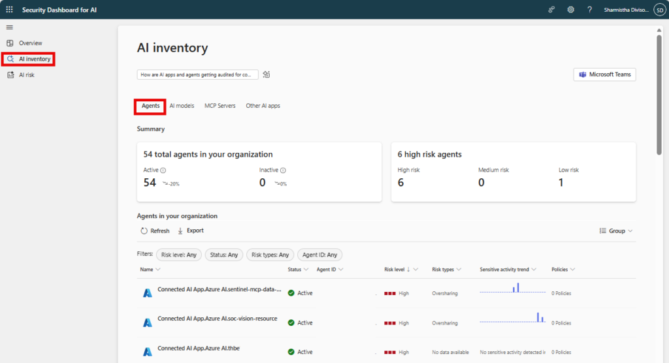Open the Risk level: Any filter
The image size is (669, 363).
click(x=179, y=255)
